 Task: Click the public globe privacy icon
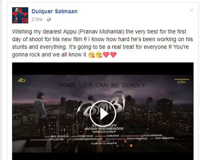tap(49, 20)
